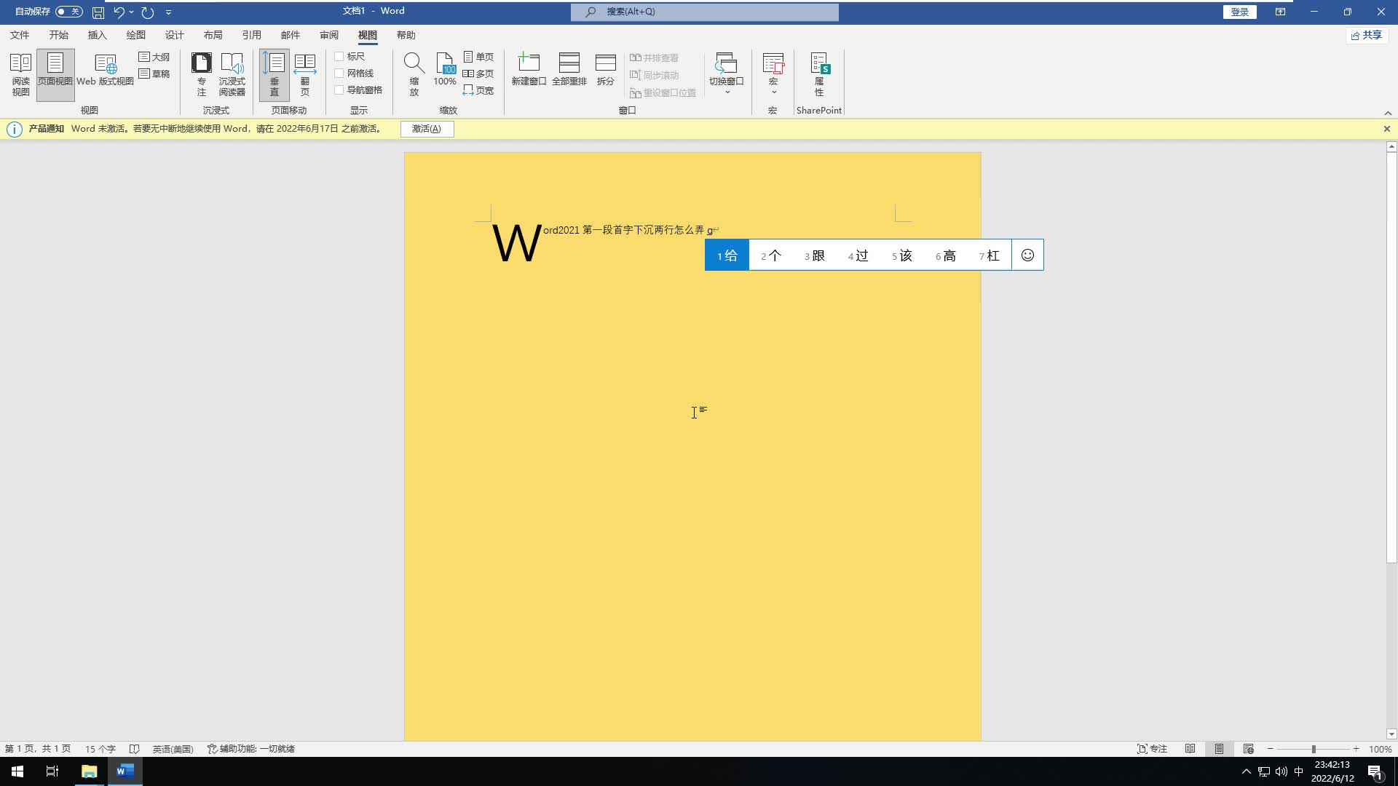Open the Help (帮助) tab
The image size is (1398, 786).
406,35
